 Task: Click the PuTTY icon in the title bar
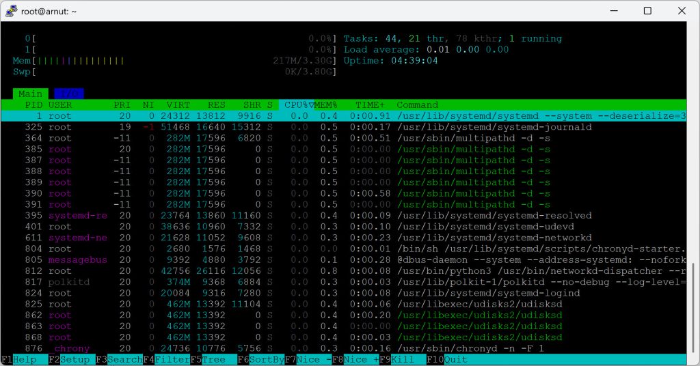(12, 11)
